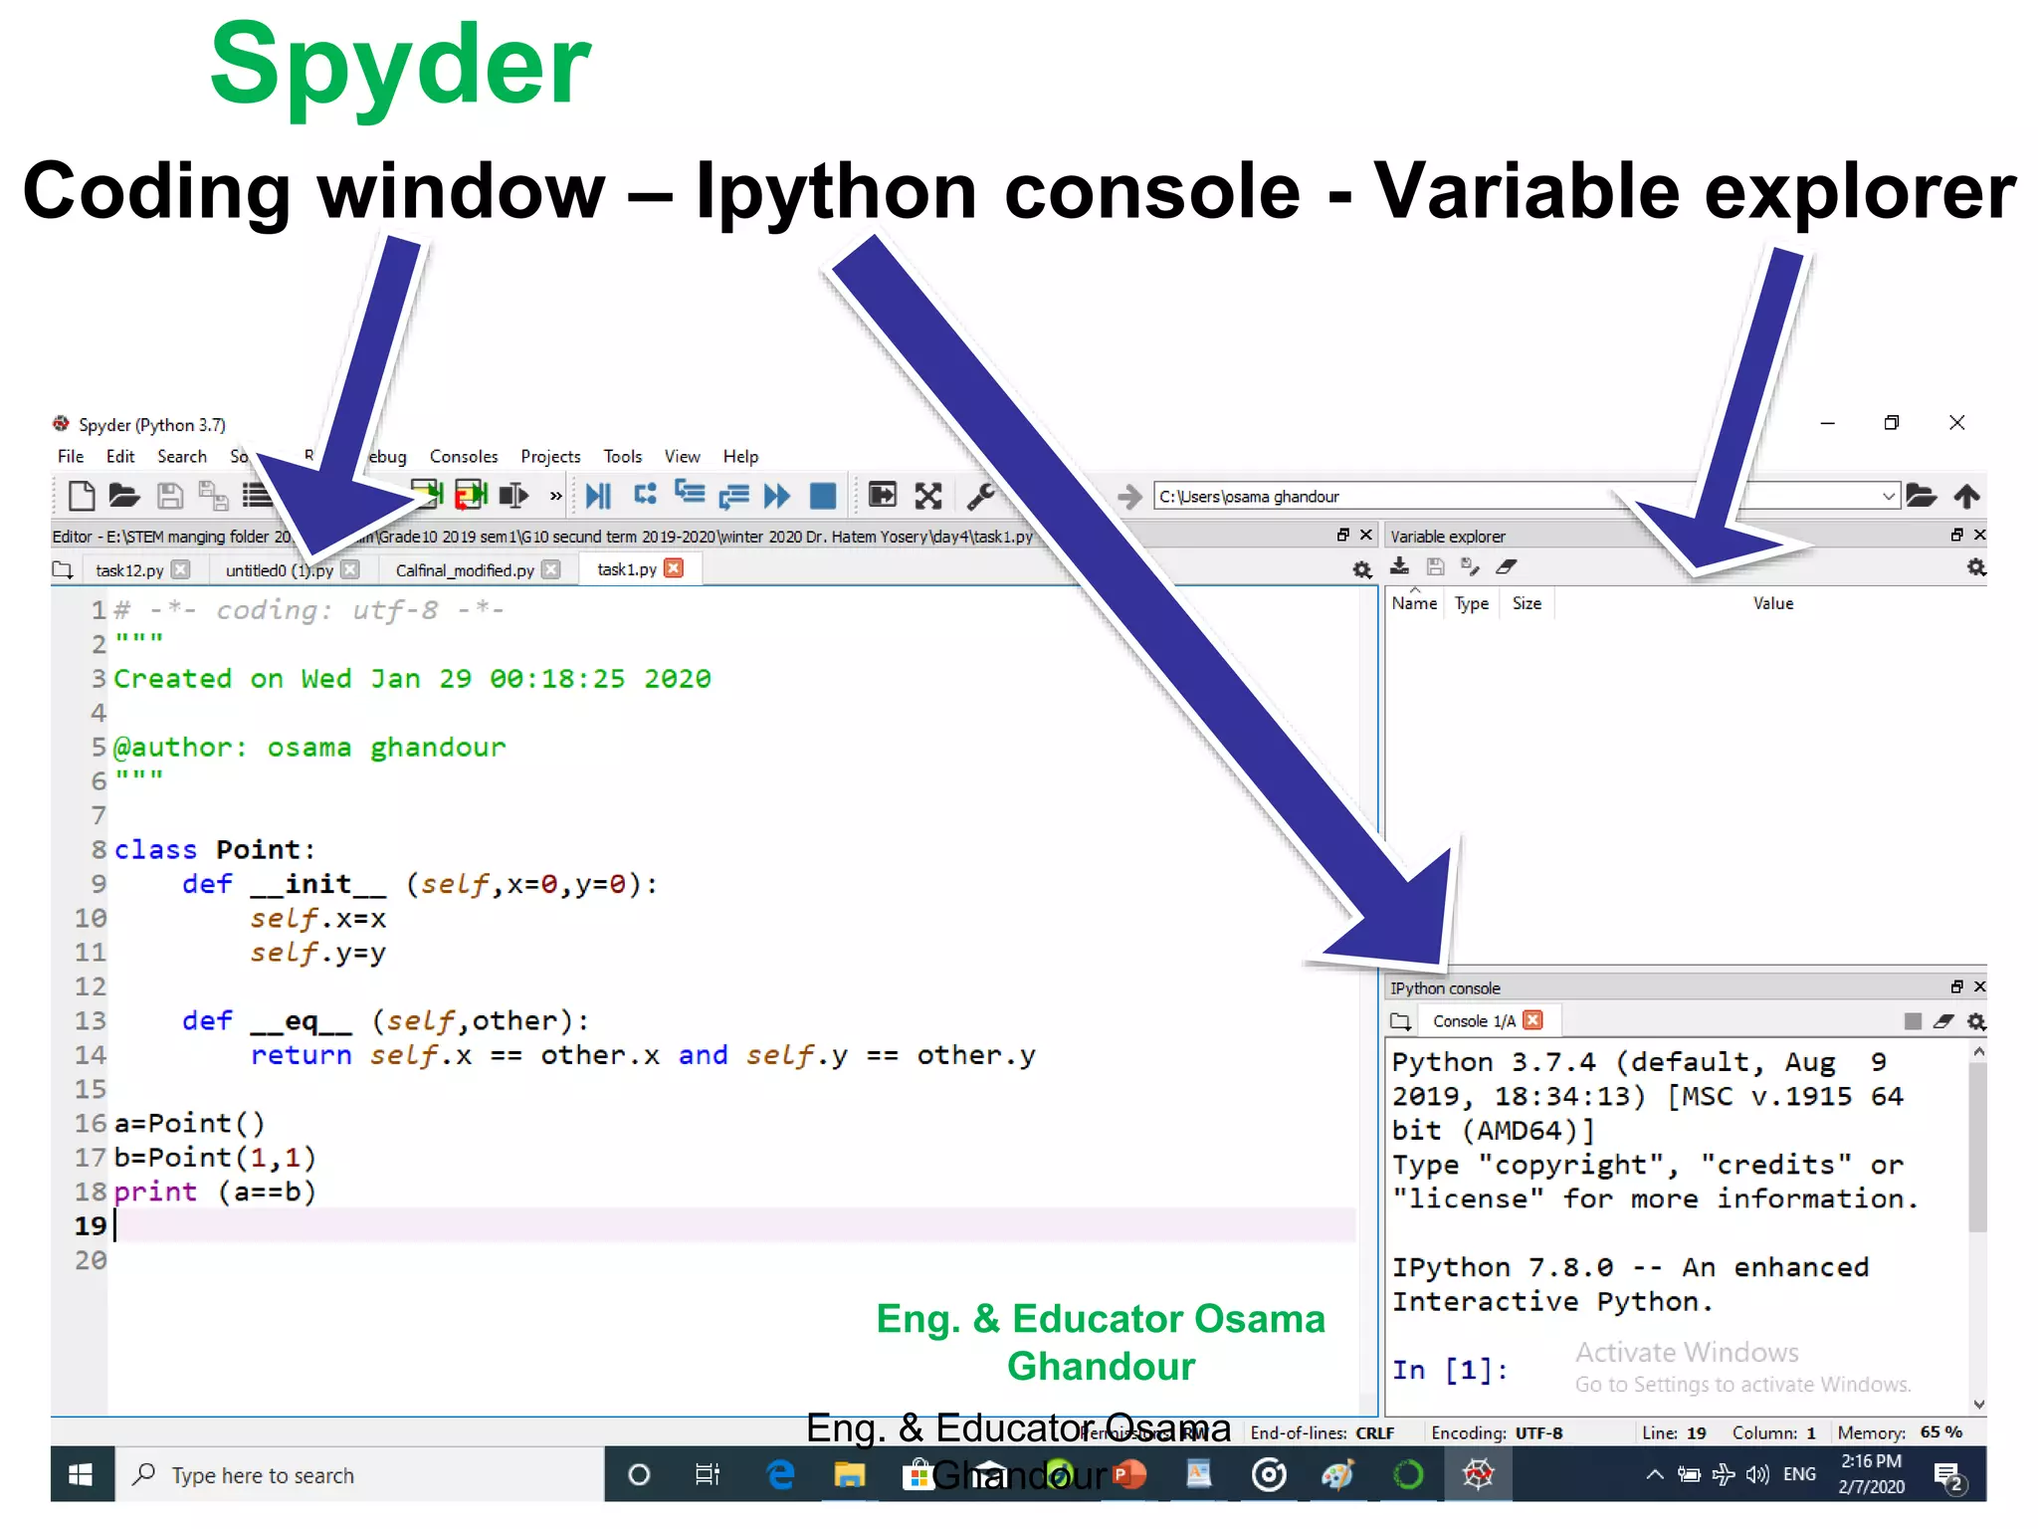The height and width of the screenshot is (1529, 2038).
Task: Sort variables by Value column
Action: (1772, 603)
